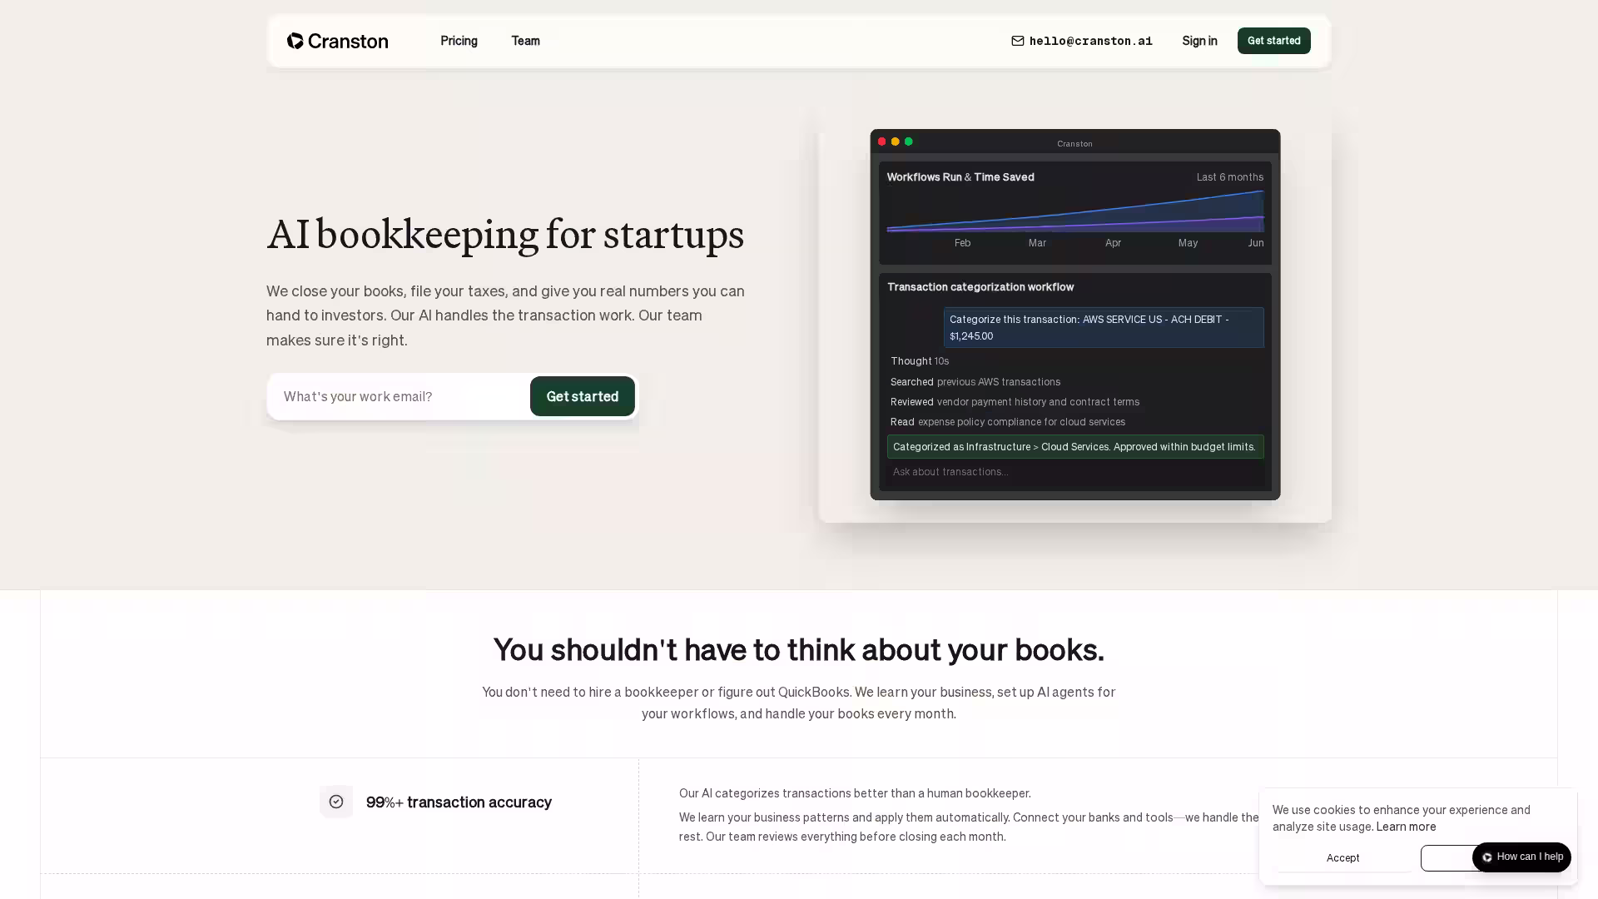This screenshot has height=899, width=1598.
Task: Click Sign in
Action: point(1199,41)
